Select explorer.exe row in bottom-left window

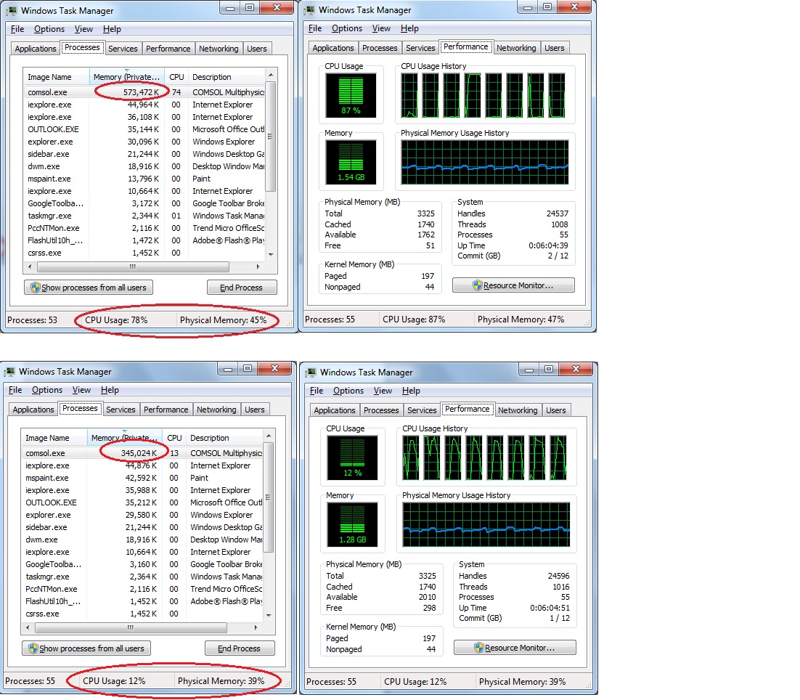coord(142,515)
